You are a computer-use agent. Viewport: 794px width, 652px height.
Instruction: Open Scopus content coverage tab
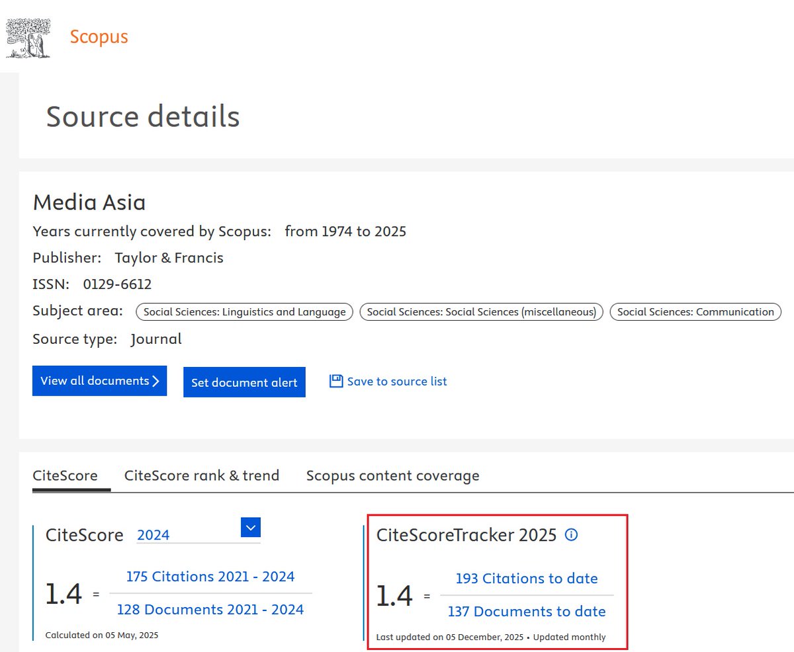[393, 475]
